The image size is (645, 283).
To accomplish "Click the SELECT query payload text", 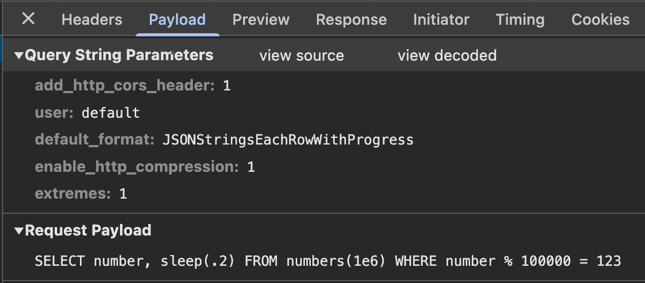I will point(328,261).
